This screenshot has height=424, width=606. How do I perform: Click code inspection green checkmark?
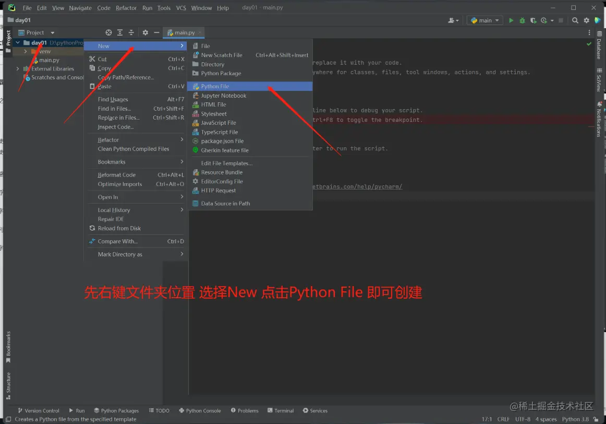tap(589, 44)
